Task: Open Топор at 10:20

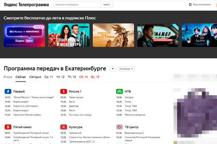Action: click(x=128, y=102)
